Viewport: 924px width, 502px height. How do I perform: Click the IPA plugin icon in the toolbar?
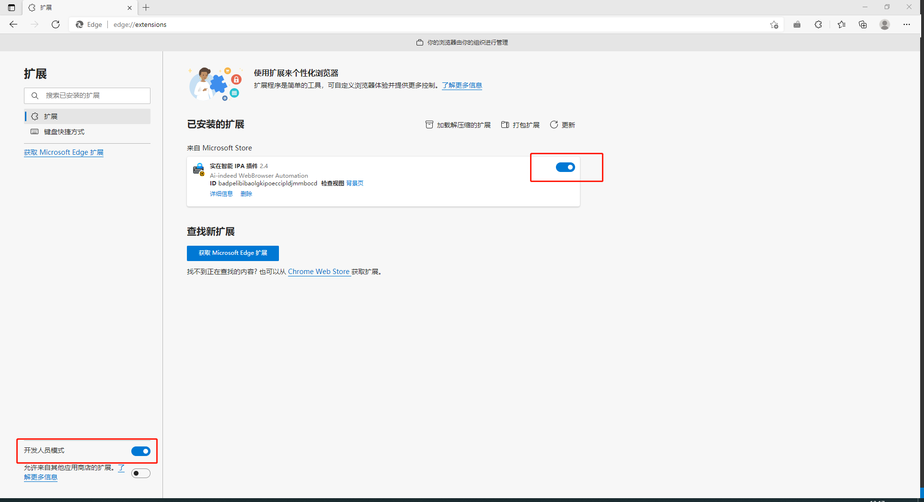(797, 25)
